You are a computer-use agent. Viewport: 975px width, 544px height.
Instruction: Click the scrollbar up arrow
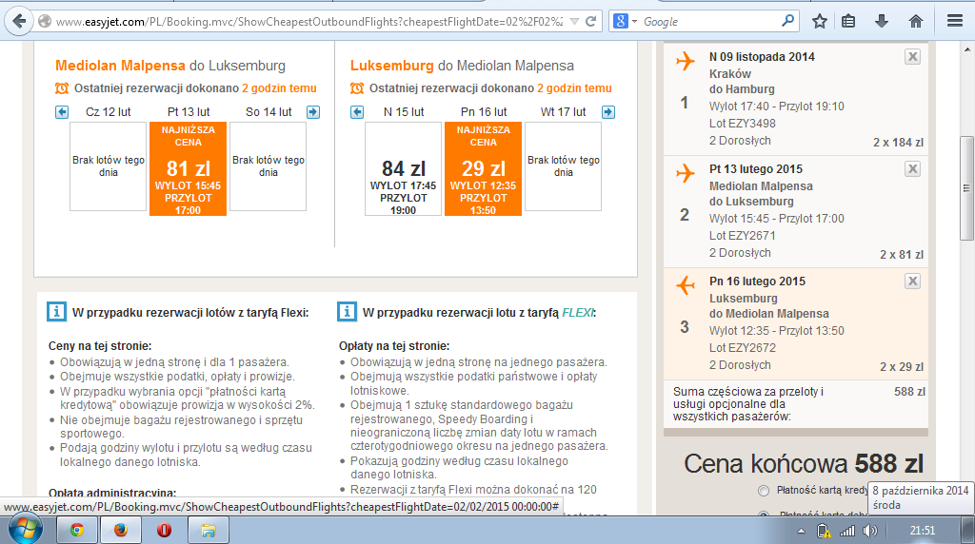966,49
